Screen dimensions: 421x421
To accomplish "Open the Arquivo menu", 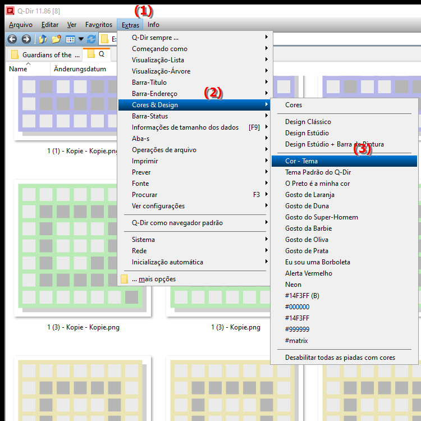I will [21, 25].
